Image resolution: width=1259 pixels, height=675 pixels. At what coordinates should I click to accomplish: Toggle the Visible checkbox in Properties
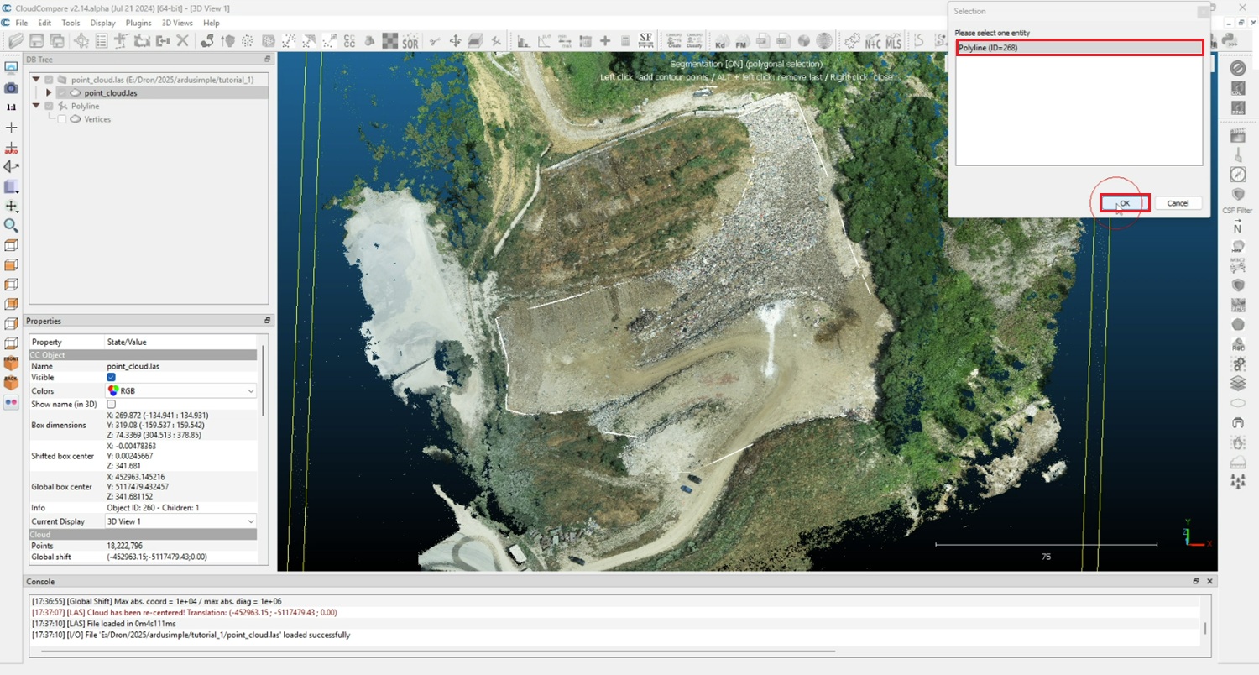(x=111, y=378)
